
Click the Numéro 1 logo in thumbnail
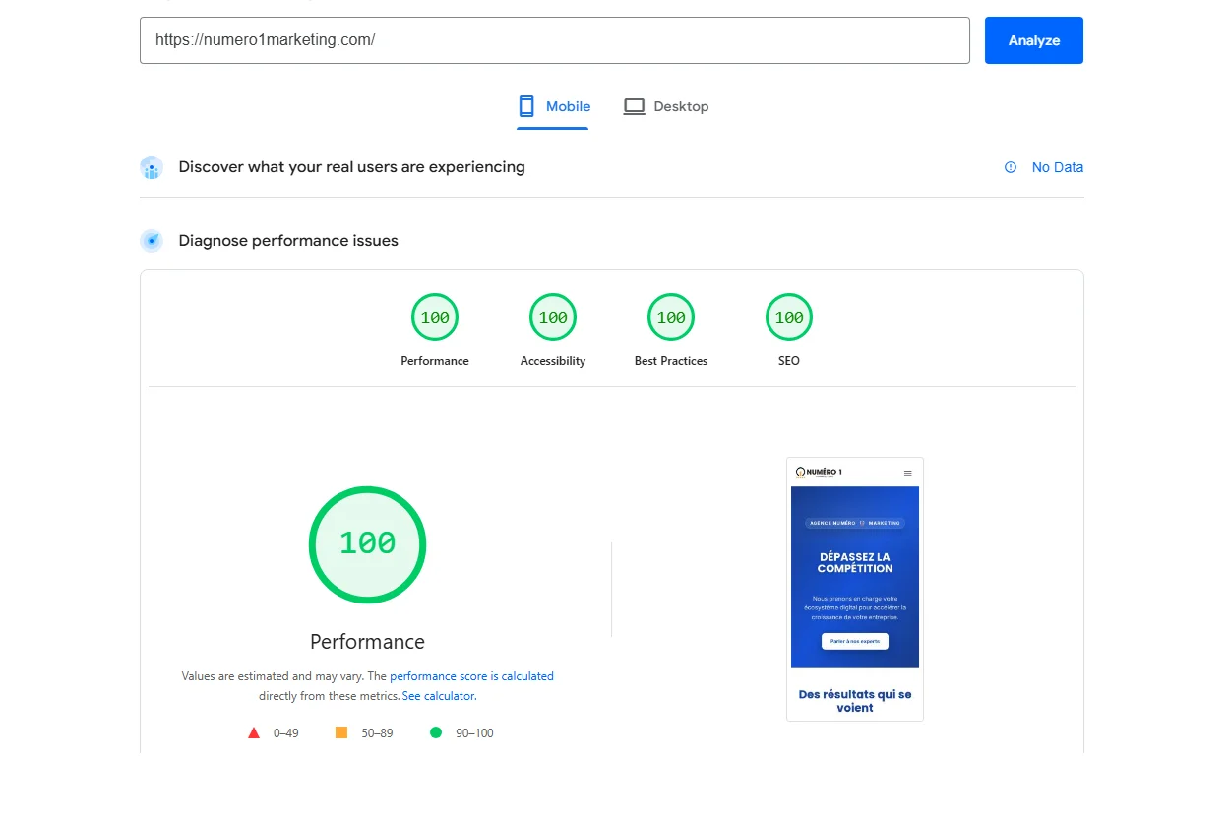[819, 473]
